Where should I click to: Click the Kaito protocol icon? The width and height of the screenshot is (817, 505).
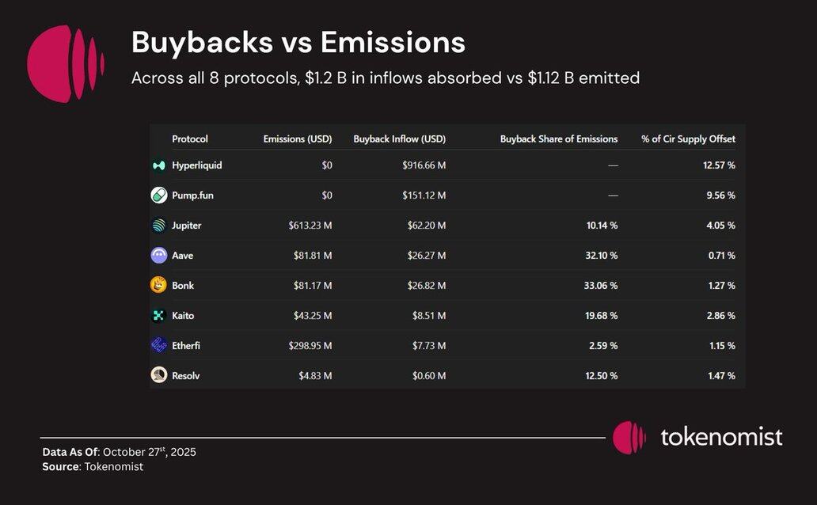click(158, 316)
